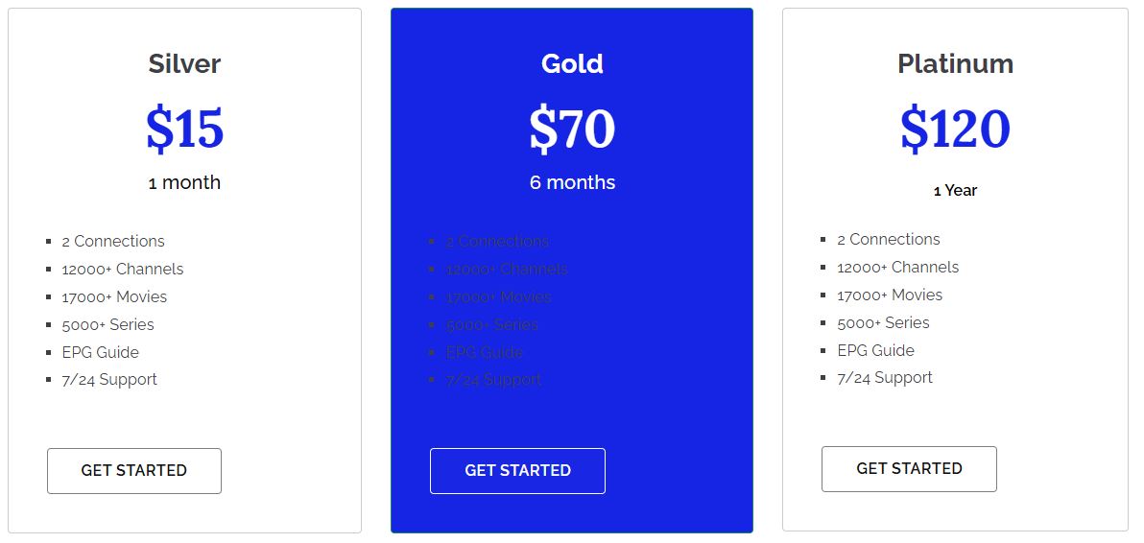
Task: Click the $120 Platinum price
Action: click(955, 129)
